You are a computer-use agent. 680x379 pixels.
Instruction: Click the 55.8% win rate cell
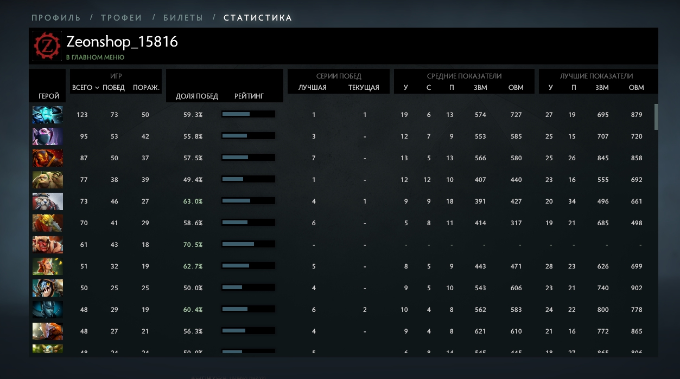pos(193,136)
